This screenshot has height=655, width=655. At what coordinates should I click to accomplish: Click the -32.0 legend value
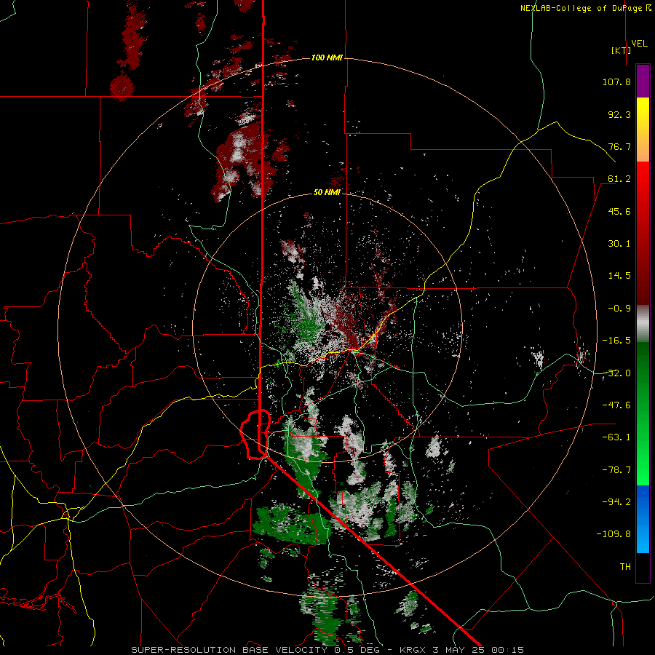pos(616,373)
